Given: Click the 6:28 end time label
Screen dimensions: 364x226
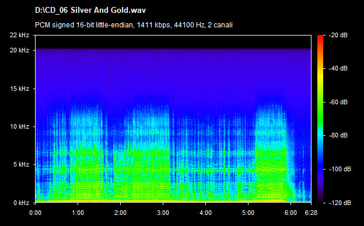Looking at the screenshot, I should tap(311, 213).
